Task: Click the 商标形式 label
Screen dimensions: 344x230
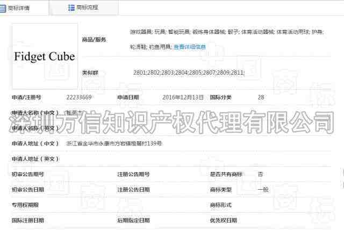Action: point(221,205)
